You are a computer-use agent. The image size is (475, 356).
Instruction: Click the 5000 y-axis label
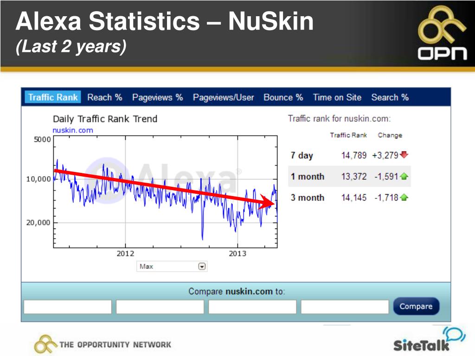[x=42, y=140]
